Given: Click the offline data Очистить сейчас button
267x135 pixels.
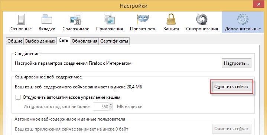Looking at the screenshot, I should click(232, 129).
